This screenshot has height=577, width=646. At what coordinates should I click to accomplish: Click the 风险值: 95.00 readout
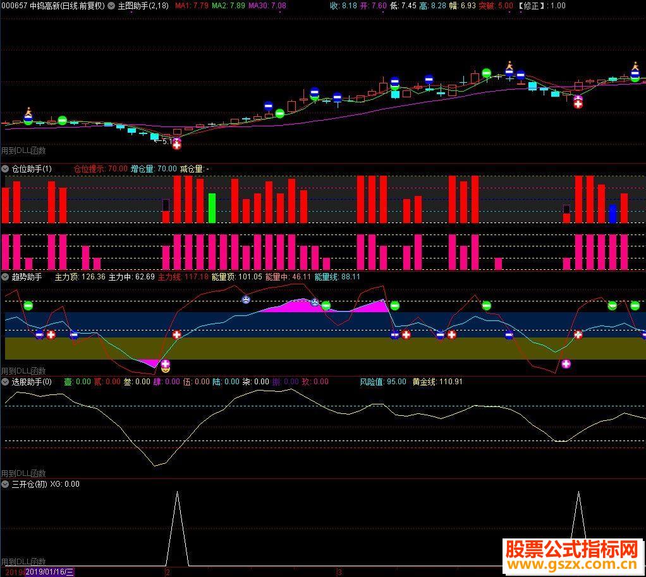[383, 382]
